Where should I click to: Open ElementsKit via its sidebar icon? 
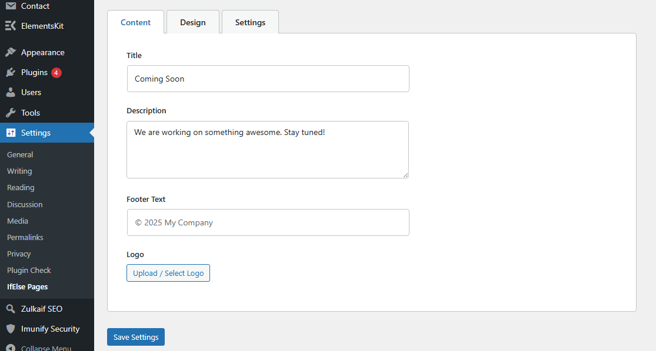11,26
